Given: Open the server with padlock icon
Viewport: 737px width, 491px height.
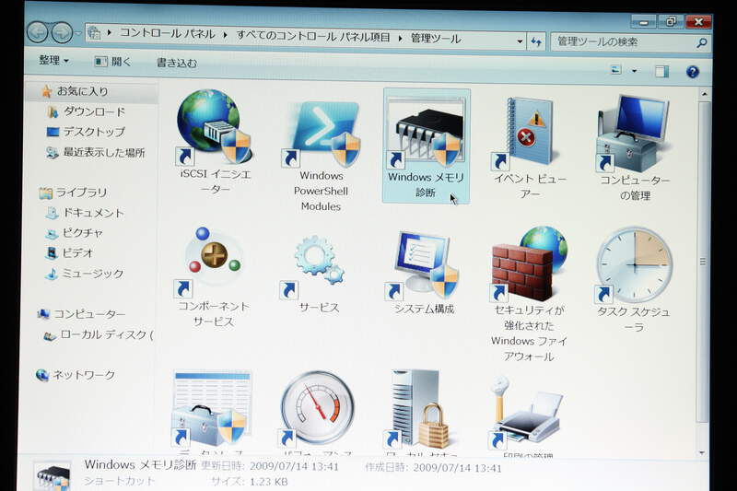Looking at the screenshot, I should click(419, 409).
